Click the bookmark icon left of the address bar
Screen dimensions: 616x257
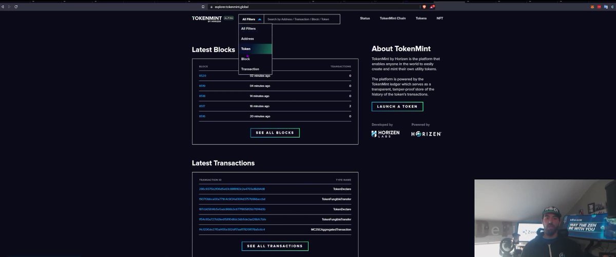[x=204, y=7]
